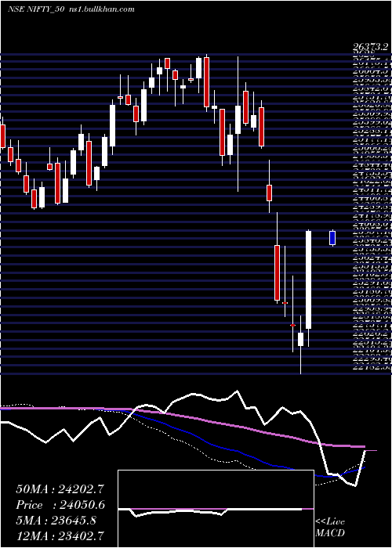Click the 26373.2 top price label
The image size is (392, 548).
pyautogui.click(x=371, y=47)
